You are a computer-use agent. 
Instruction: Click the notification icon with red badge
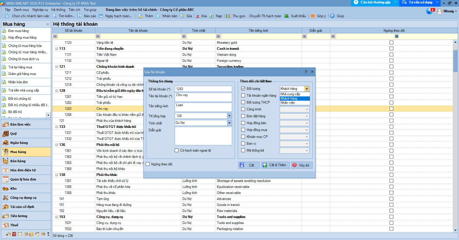tap(430, 11)
